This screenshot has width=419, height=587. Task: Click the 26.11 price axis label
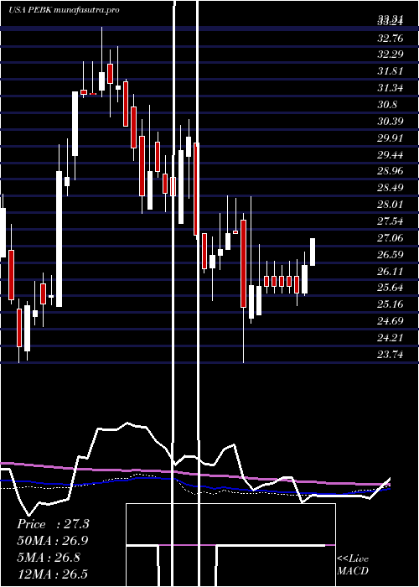pyautogui.click(x=391, y=271)
